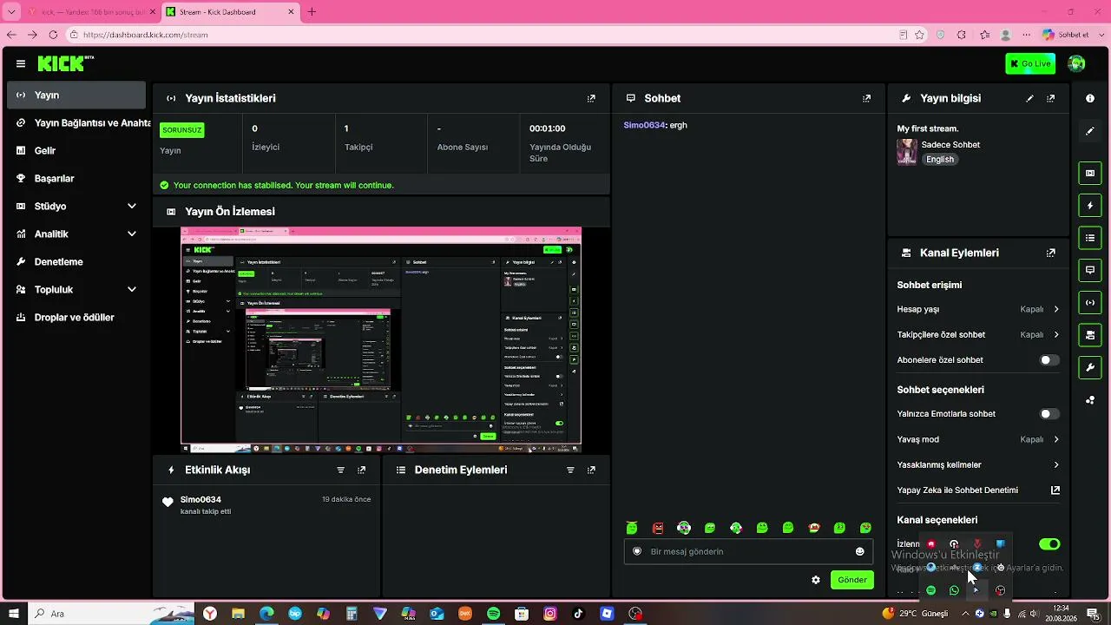Open Denetleme in the sidebar
The width and height of the screenshot is (1111, 625).
point(76,262)
